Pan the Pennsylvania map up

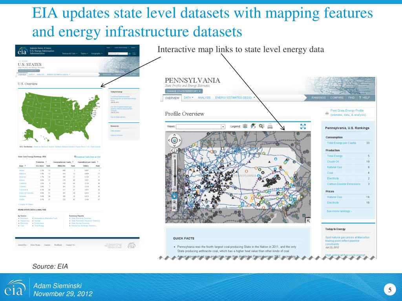pyautogui.click(x=174, y=135)
